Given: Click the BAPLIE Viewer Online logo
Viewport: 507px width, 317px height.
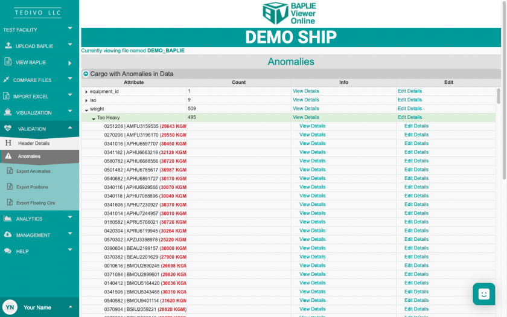Looking at the screenshot, I should [x=289, y=13].
